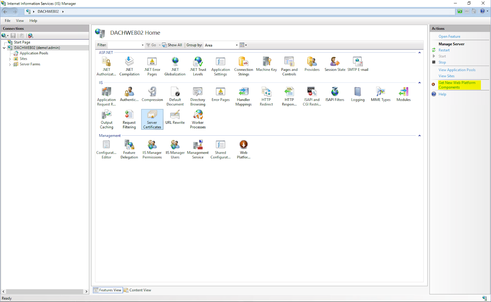Open Request Filtering feature
The width and height of the screenshot is (491, 302).
click(129, 119)
